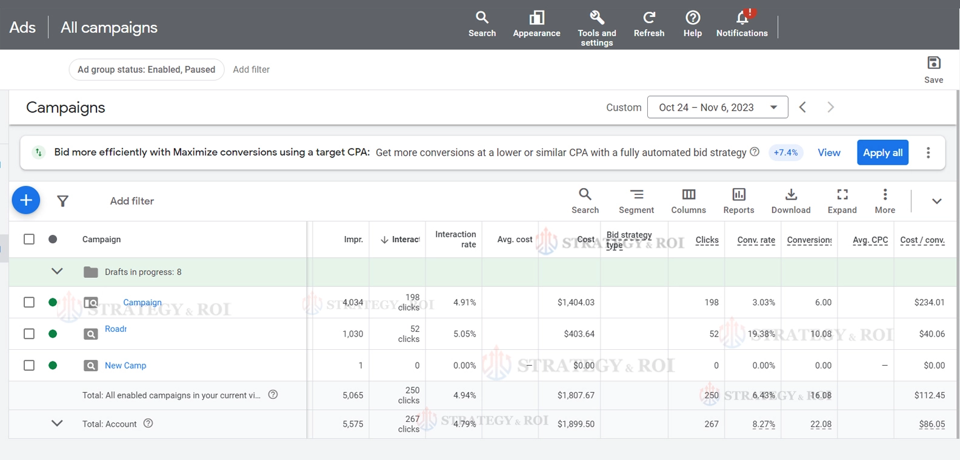Open the funnel filter icon

click(x=62, y=201)
